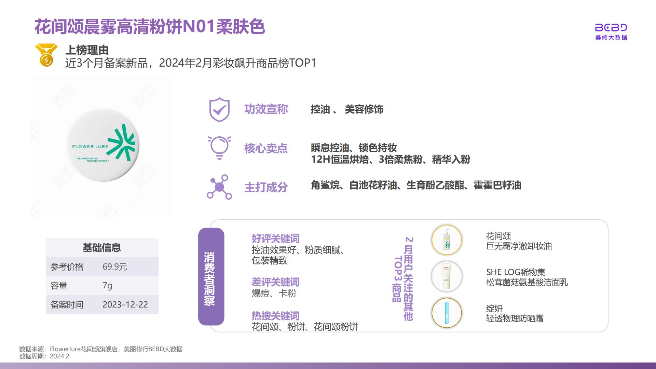The width and height of the screenshot is (656, 369).
Task: Click the 基础信息 table header
Action: click(102, 247)
